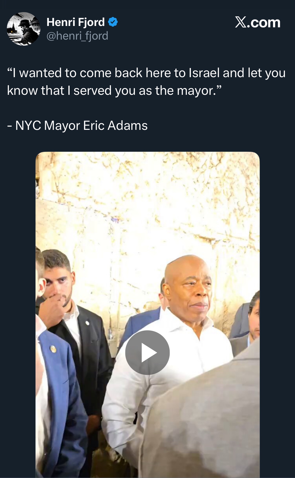Open the Henri Fjord display name
This screenshot has height=478, width=295.
point(76,22)
